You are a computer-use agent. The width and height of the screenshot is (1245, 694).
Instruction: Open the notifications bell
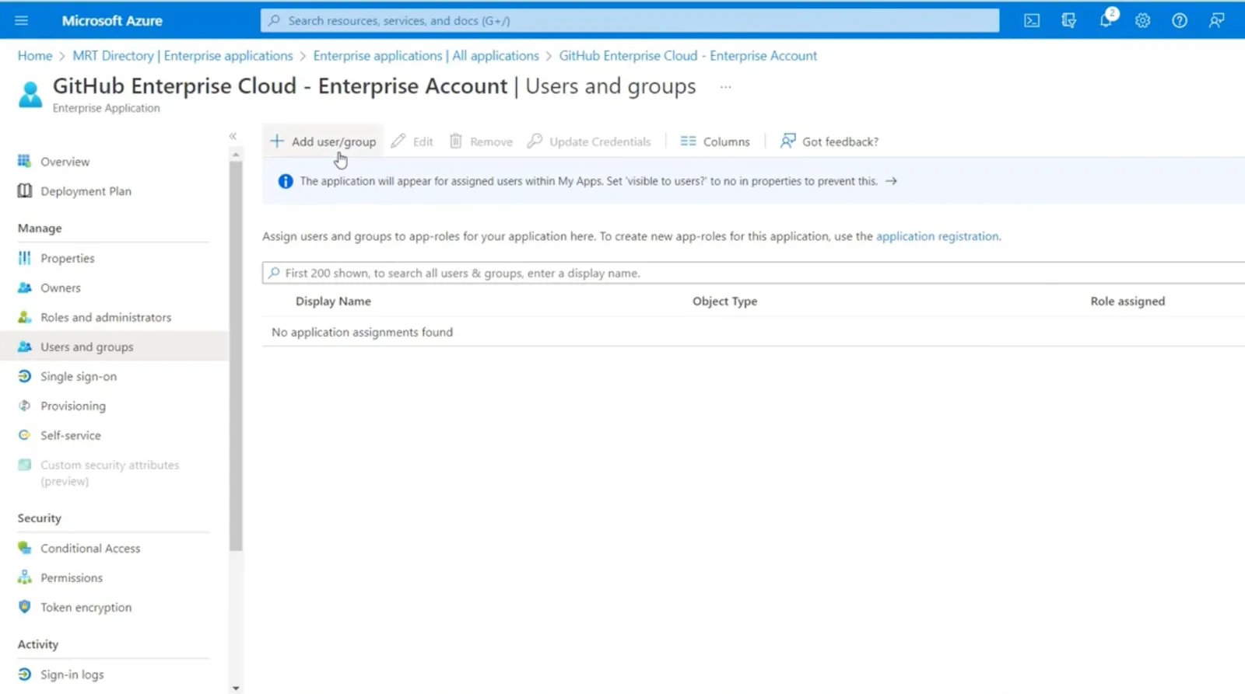[x=1106, y=20]
